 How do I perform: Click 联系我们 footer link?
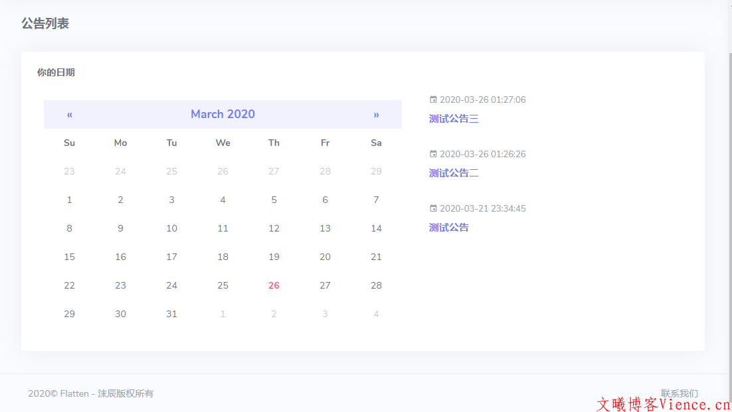(679, 393)
